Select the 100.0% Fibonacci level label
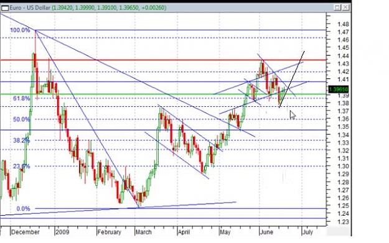 20,30
